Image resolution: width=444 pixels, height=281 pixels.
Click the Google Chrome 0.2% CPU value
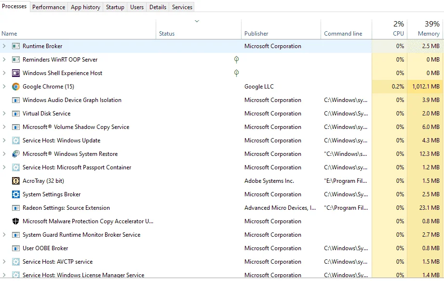[398, 87]
